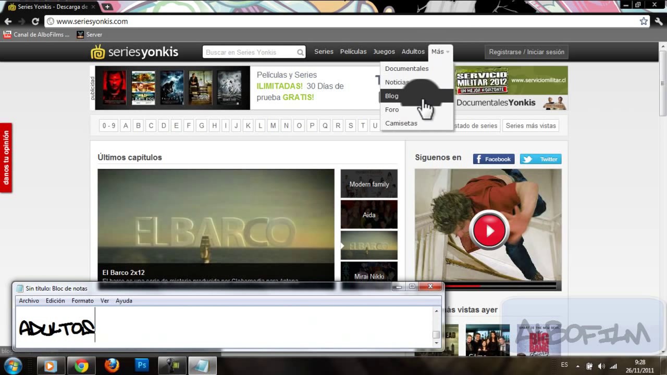
Task: Click Series más vistas button
Action: tap(531, 126)
